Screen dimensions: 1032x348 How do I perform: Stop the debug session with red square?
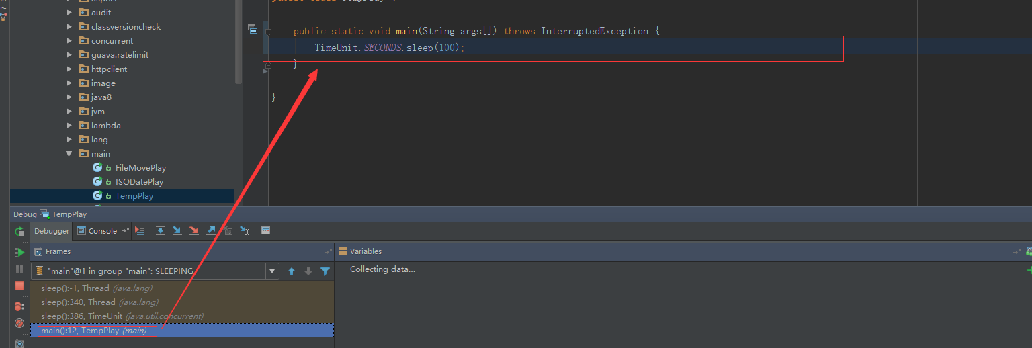(x=19, y=286)
